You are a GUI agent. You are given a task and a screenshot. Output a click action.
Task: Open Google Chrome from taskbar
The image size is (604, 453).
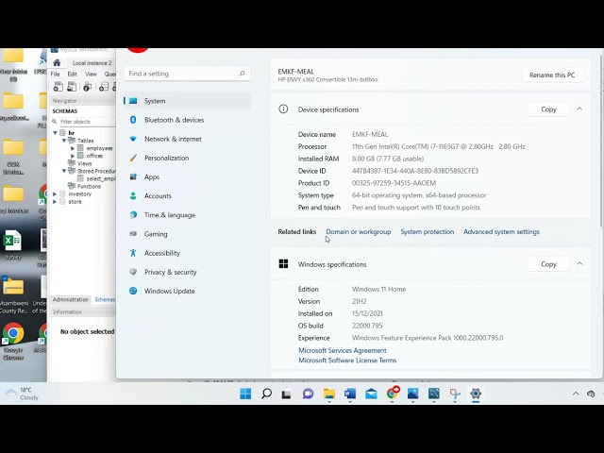pyautogui.click(x=393, y=393)
